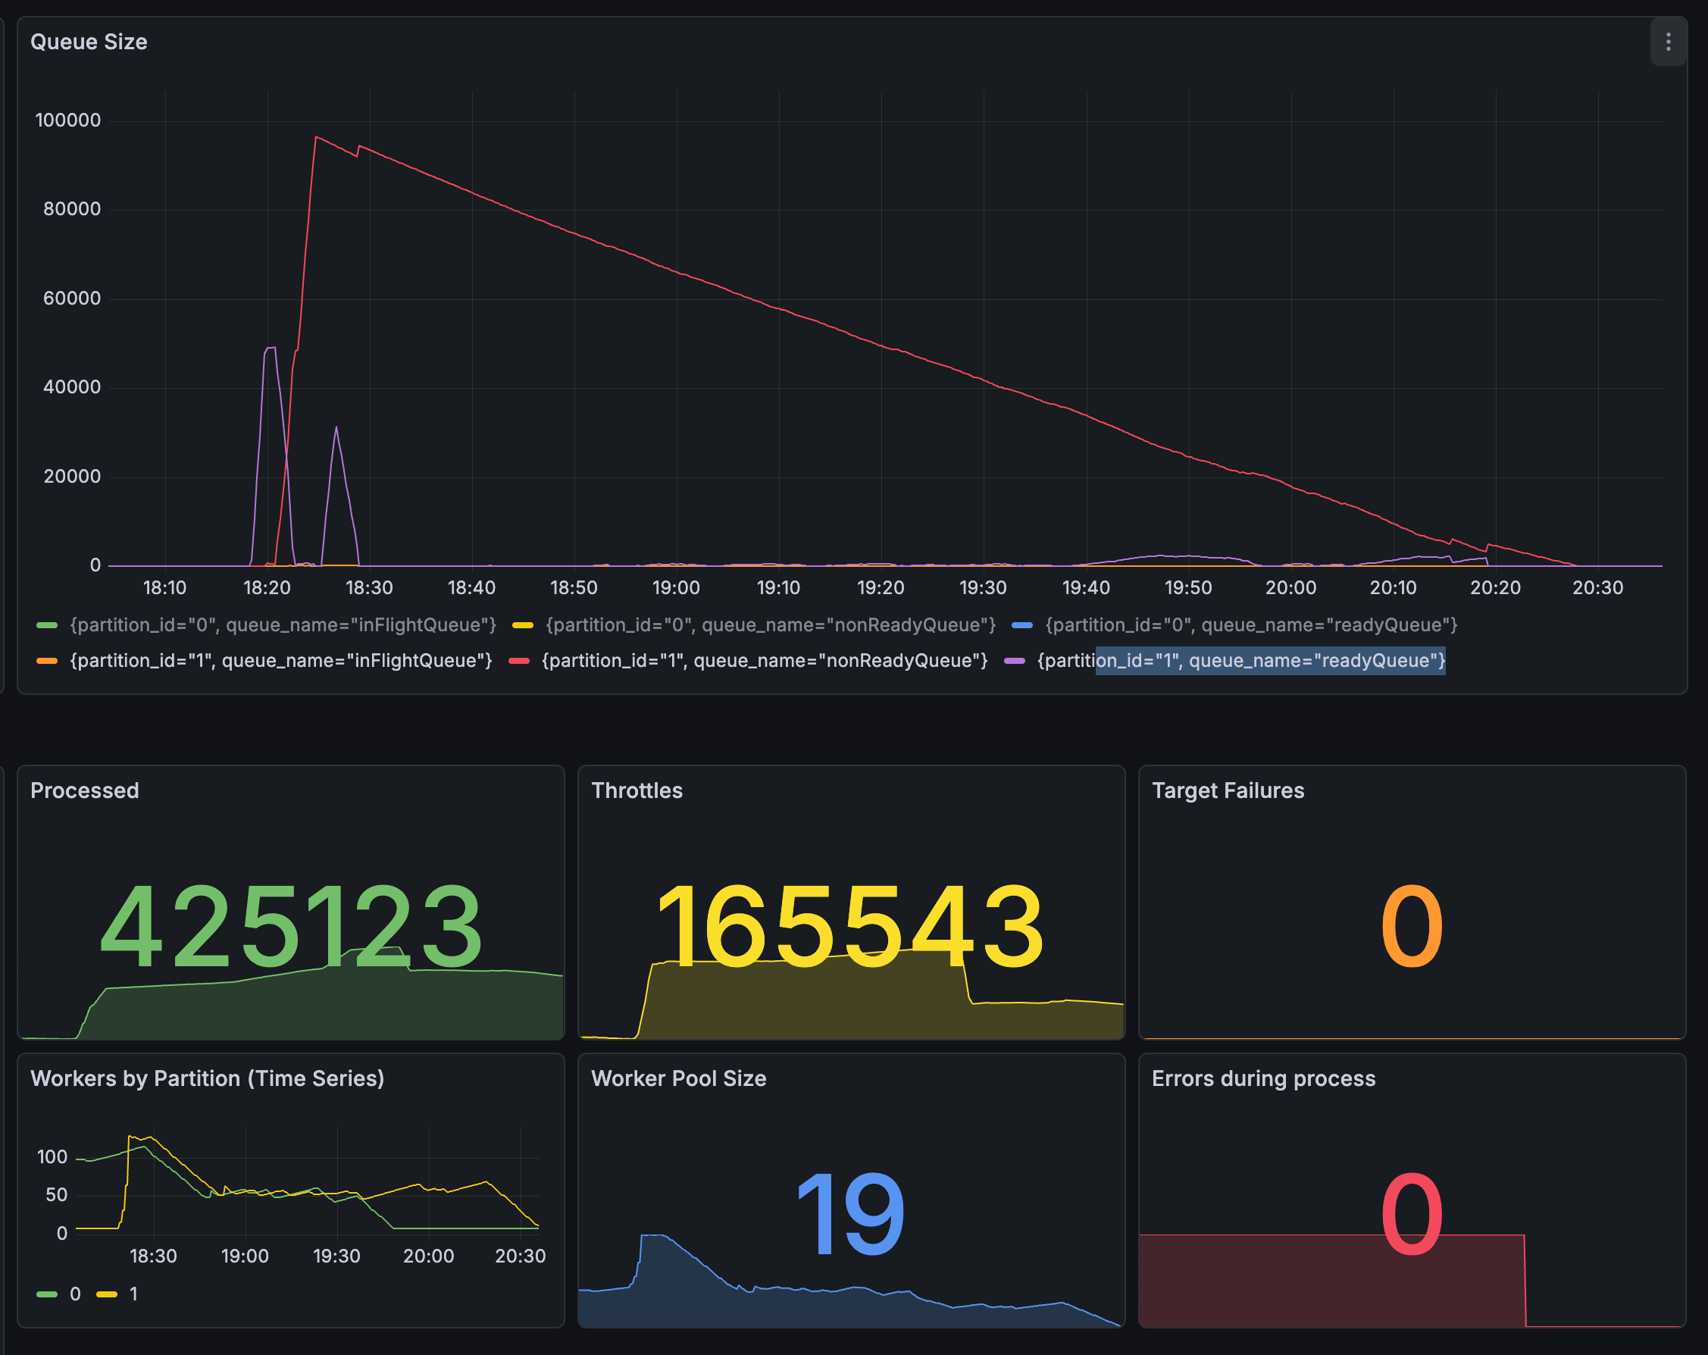This screenshot has width=1708, height=1355.
Task: Click the blue readyQueue partition 0 legend marker
Action: [x=1024, y=625]
